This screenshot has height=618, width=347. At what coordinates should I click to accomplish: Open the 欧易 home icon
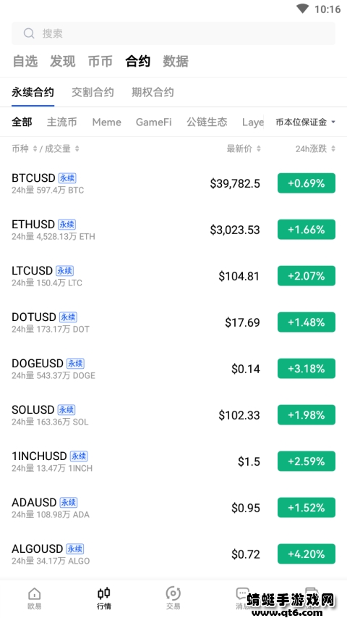click(x=35, y=593)
